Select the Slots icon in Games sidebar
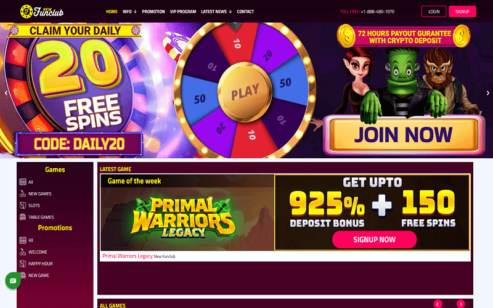The height and width of the screenshot is (308, 493). 23,205
